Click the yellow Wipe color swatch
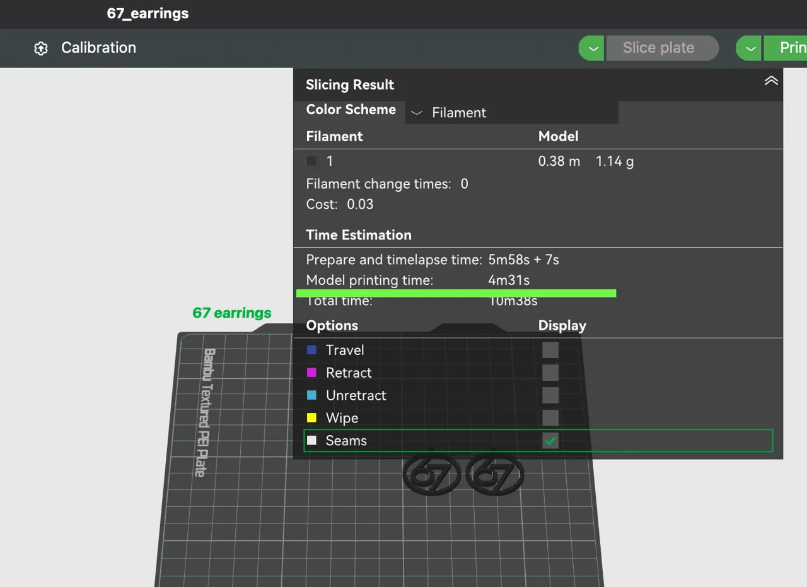807x587 pixels. (x=311, y=418)
